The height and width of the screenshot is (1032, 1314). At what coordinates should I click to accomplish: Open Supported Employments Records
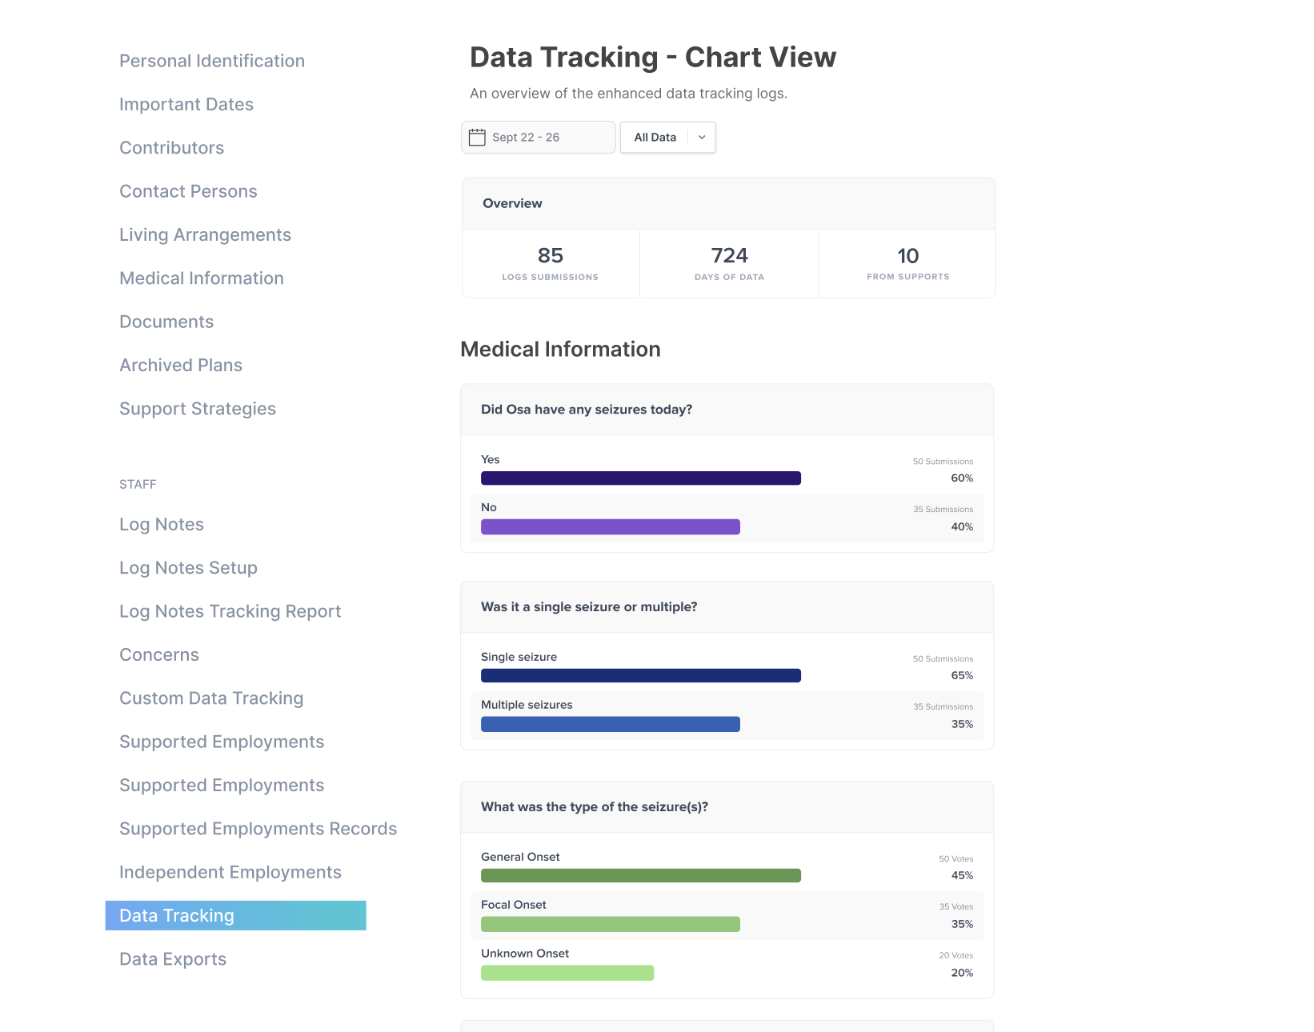258,829
